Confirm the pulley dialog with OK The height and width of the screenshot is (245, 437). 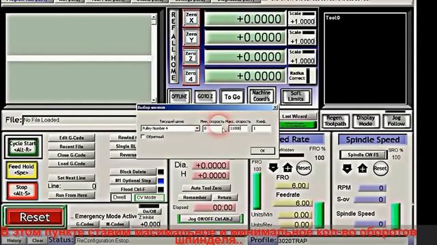[262, 151]
